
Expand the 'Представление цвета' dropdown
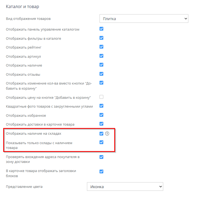pyautogui.click(x=125, y=187)
